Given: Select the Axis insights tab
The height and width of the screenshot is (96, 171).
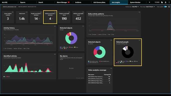Looking at the screenshot, I should pos(116,2).
